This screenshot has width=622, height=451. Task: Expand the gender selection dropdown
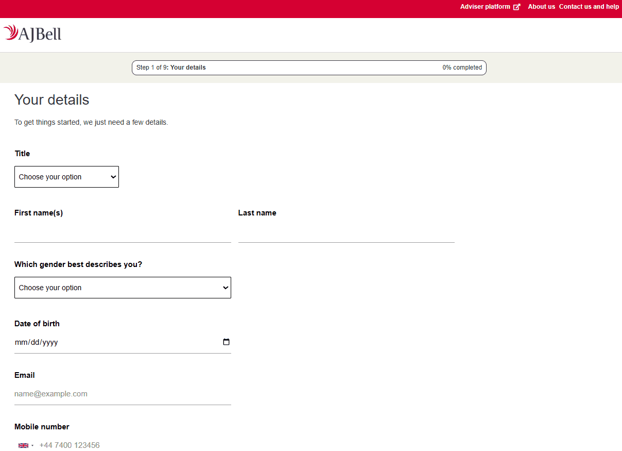tap(123, 288)
